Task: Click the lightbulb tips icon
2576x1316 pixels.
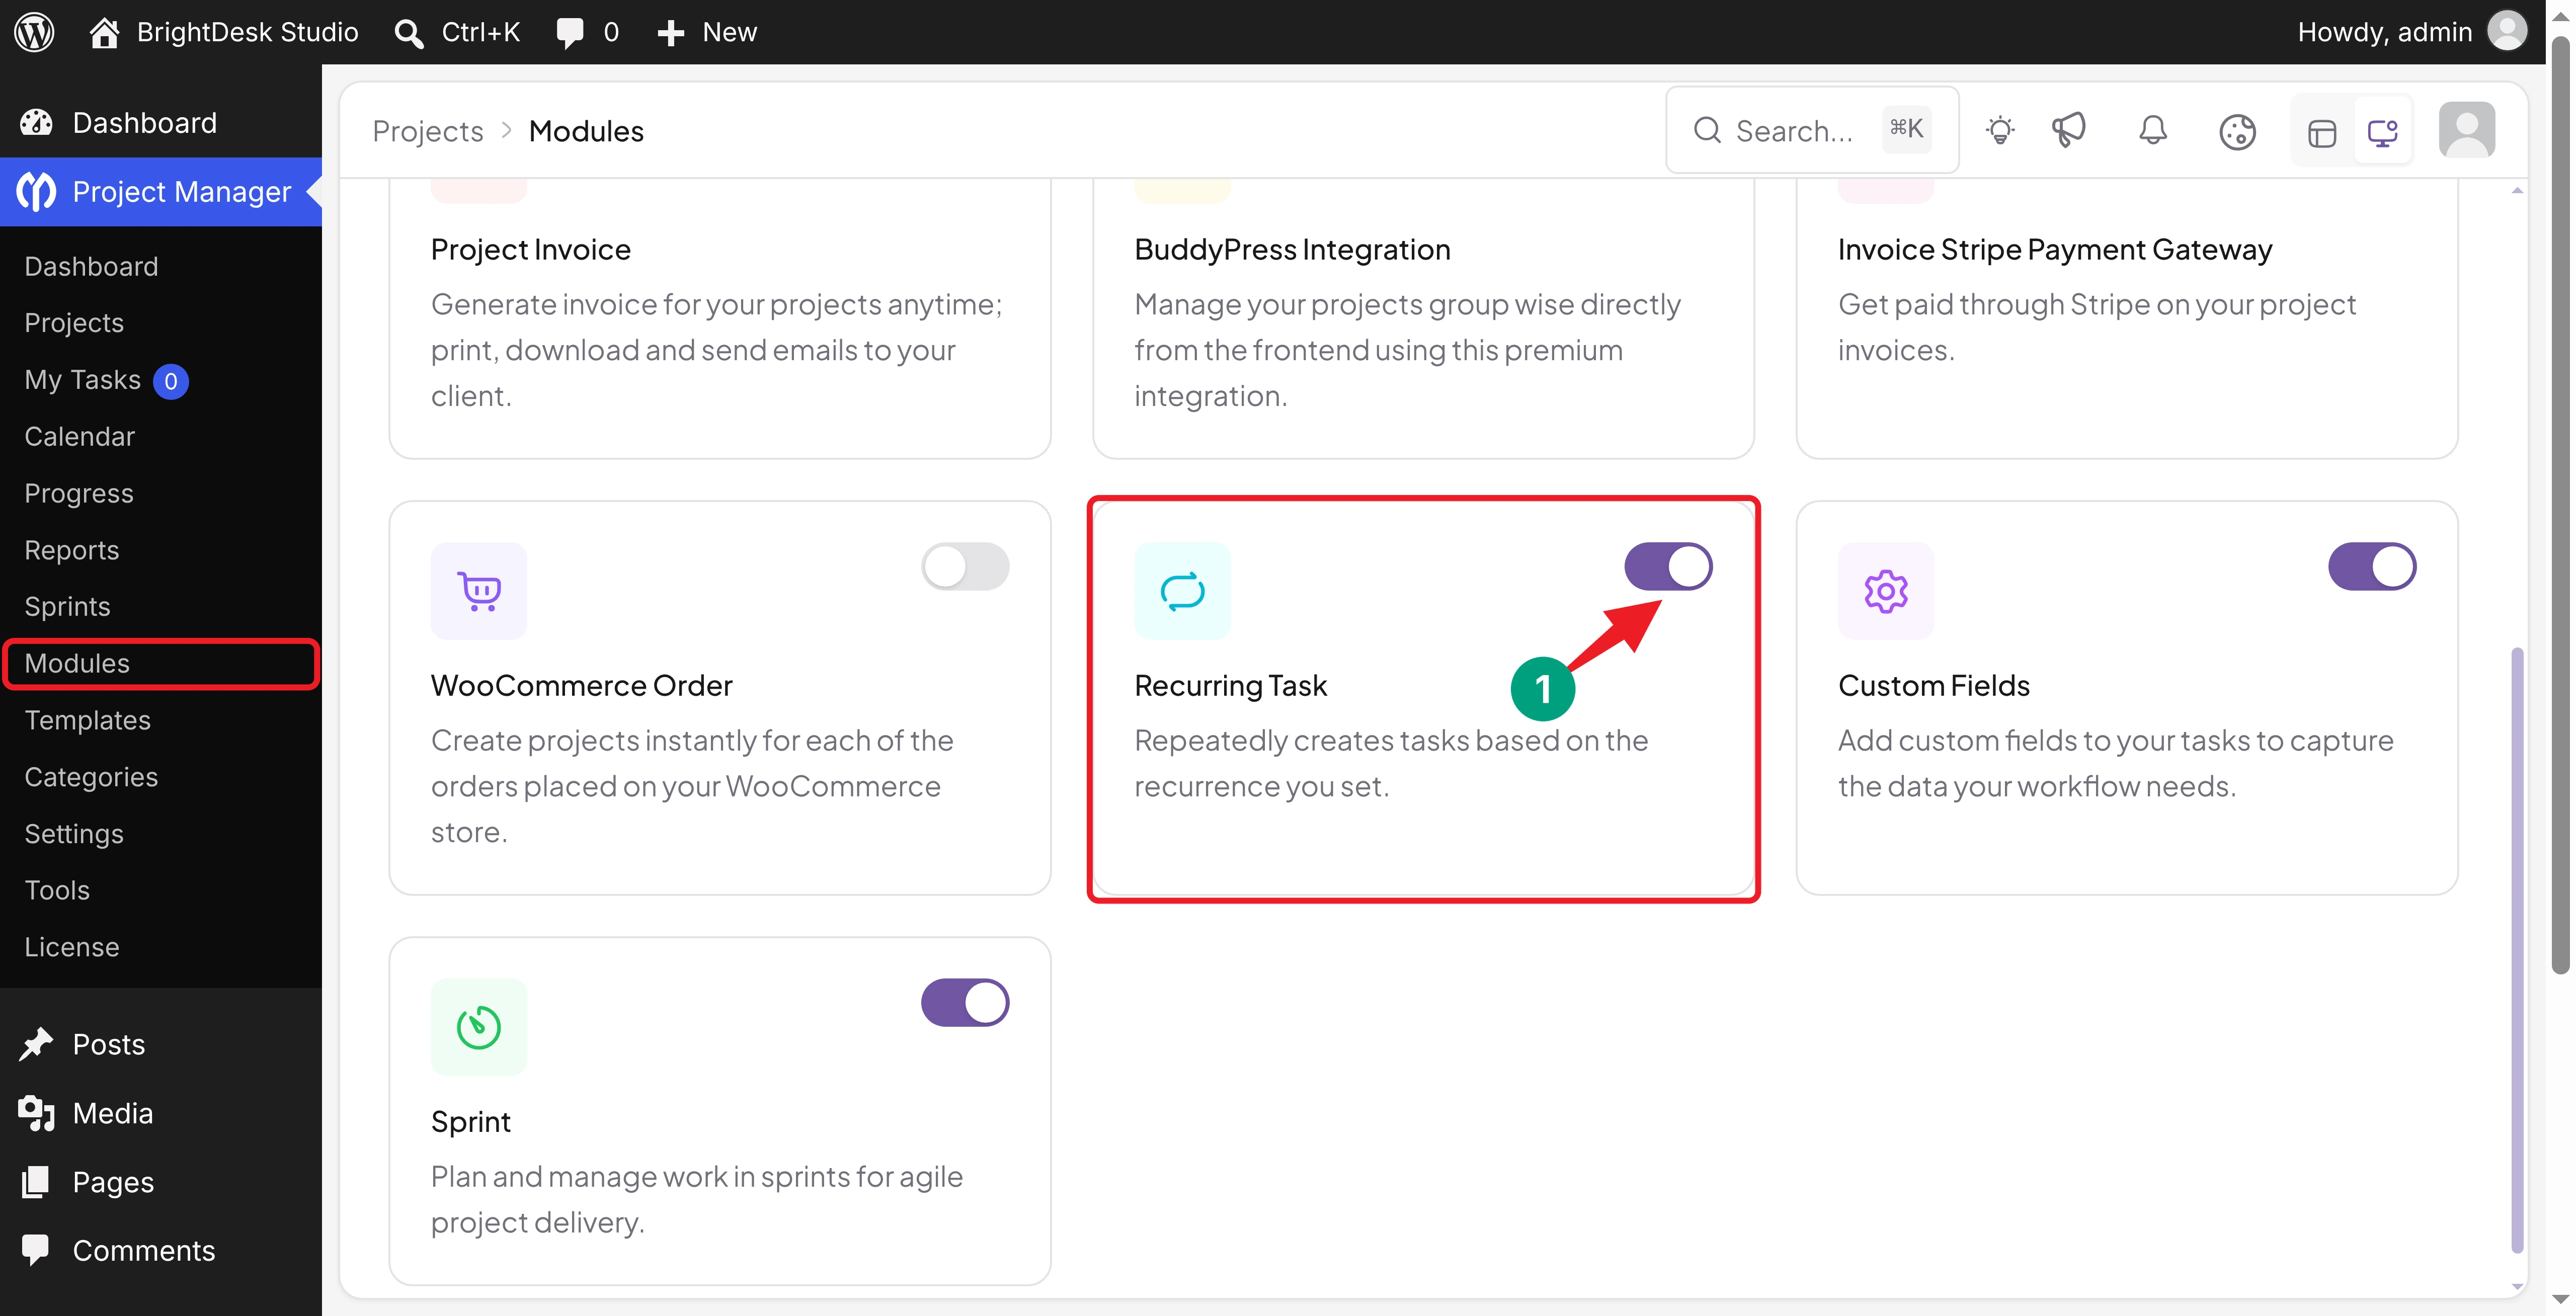Action: pos(2000,131)
